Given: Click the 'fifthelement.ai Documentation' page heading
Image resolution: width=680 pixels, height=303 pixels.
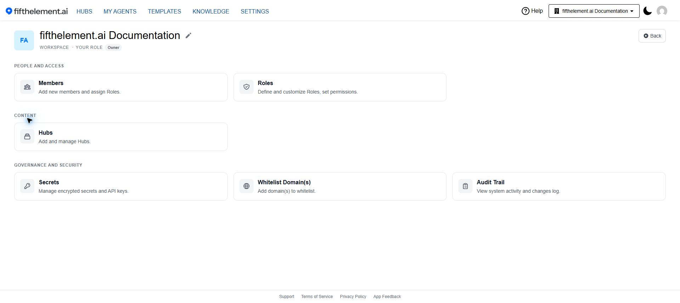Looking at the screenshot, I should (x=110, y=35).
